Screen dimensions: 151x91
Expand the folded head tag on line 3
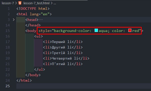tap(14, 20)
